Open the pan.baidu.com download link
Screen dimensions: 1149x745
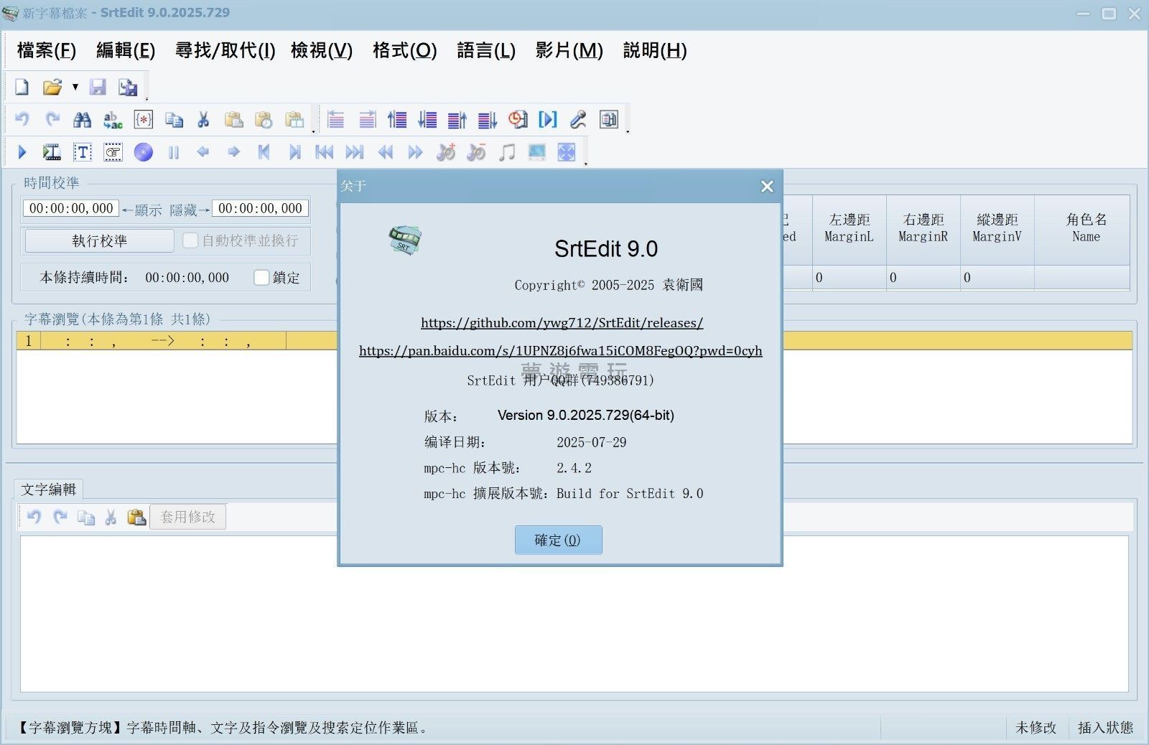[x=560, y=350]
